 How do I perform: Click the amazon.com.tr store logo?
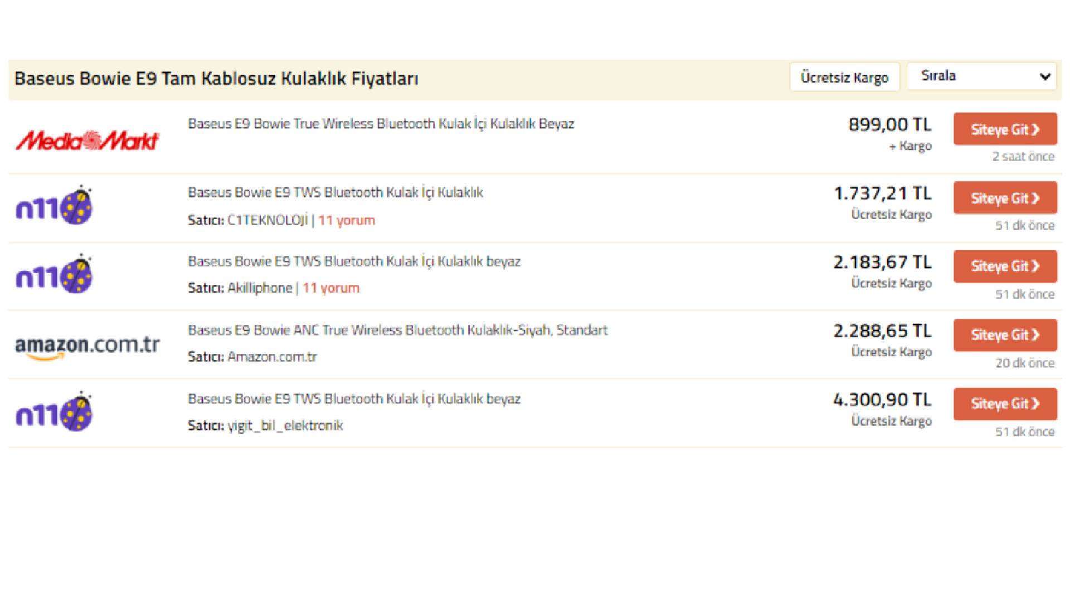pyautogui.click(x=87, y=346)
